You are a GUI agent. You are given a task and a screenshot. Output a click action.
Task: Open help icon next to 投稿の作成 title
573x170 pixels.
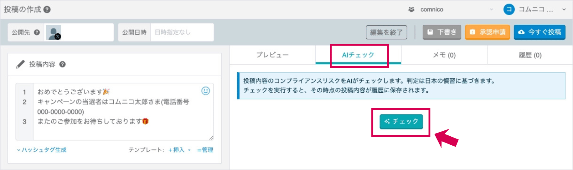point(47,10)
